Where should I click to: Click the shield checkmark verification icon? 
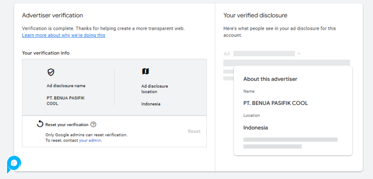click(51, 72)
